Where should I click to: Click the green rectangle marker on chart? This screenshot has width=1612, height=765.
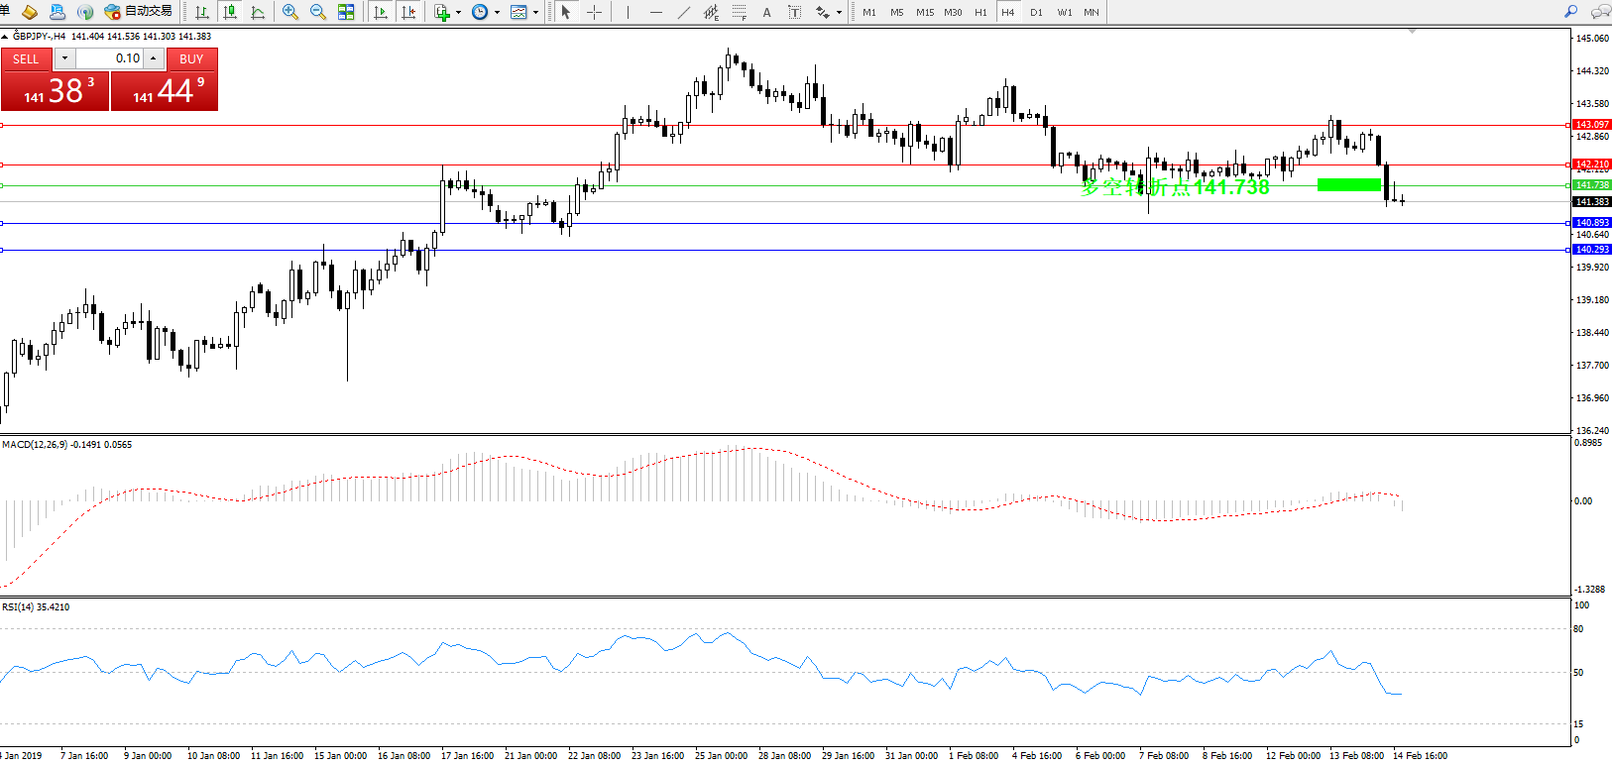pyautogui.click(x=1348, y=184)
